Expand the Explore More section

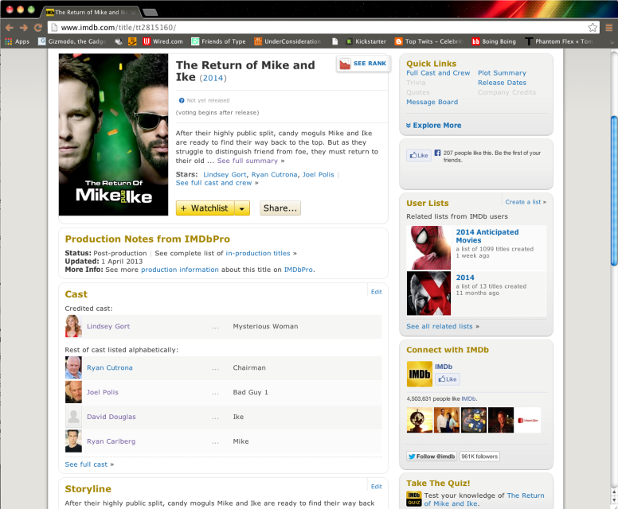tap(434, 125)
